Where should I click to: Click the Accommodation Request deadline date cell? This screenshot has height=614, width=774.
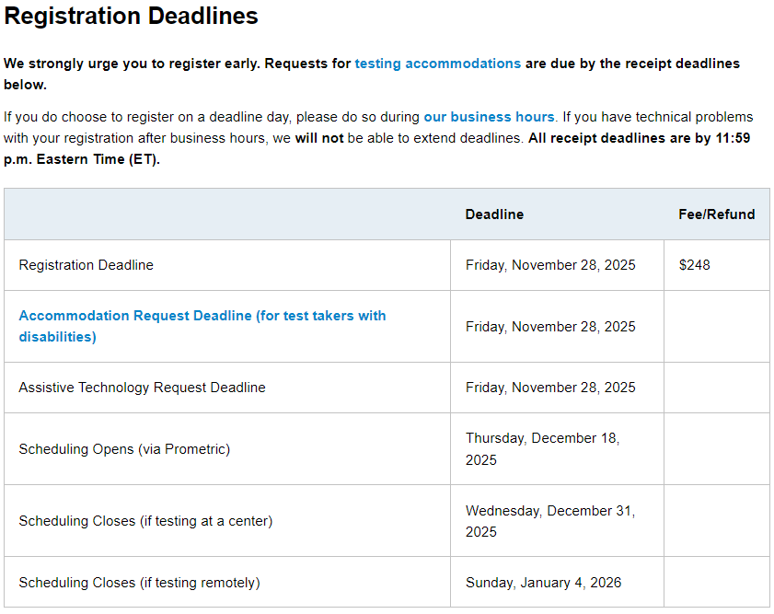(x=550, y=327)
